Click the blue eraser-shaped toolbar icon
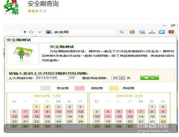The width and height of the screenshot is (179, 137). click(x=161, y=32)
